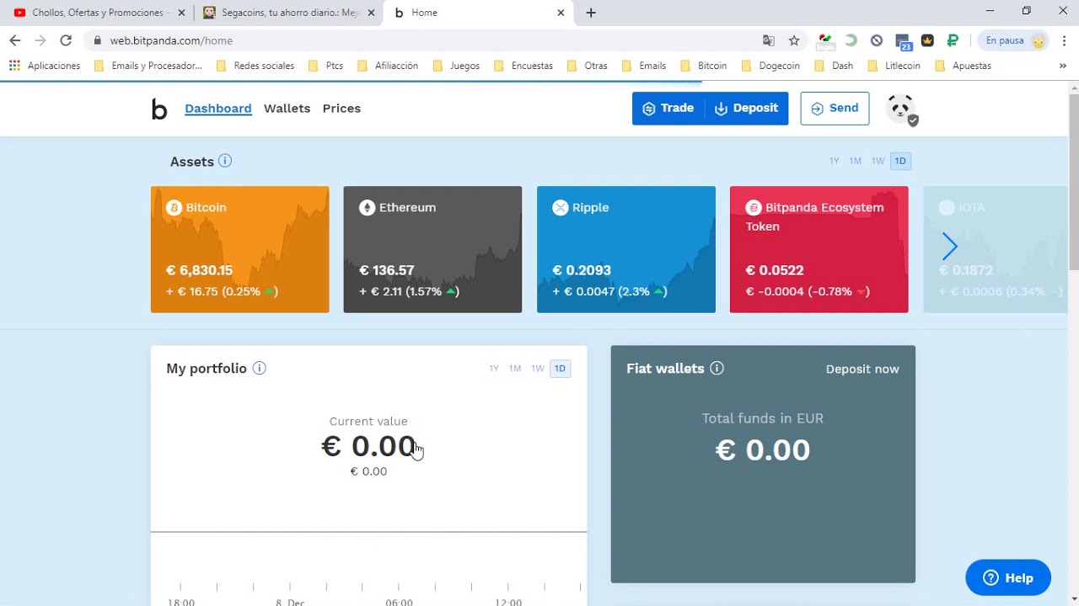Viewport: 1079px width, 606px height.
Task: Click the info icon next to Assets
Action: coord(225,161)
